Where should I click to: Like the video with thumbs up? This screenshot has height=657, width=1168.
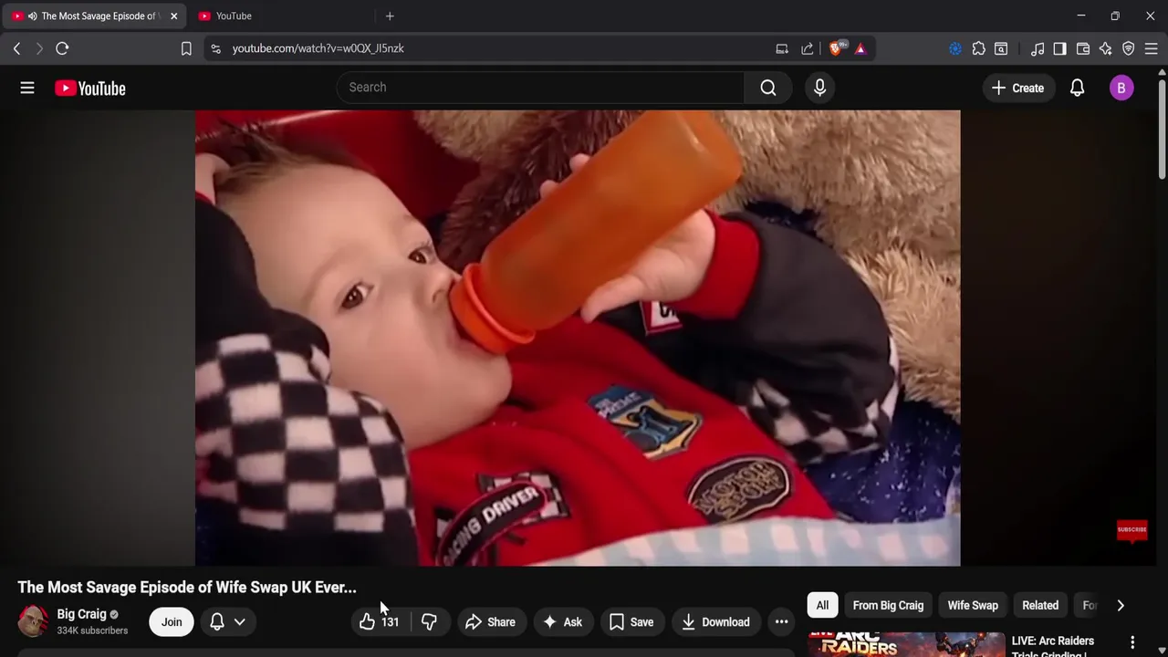click(x=380, y=622)
